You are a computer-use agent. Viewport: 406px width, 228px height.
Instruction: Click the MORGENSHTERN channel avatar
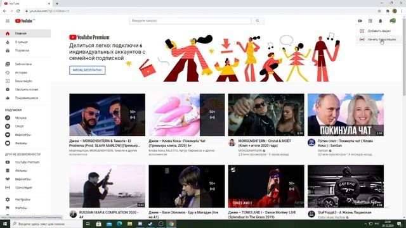click(x=232, y=142)
